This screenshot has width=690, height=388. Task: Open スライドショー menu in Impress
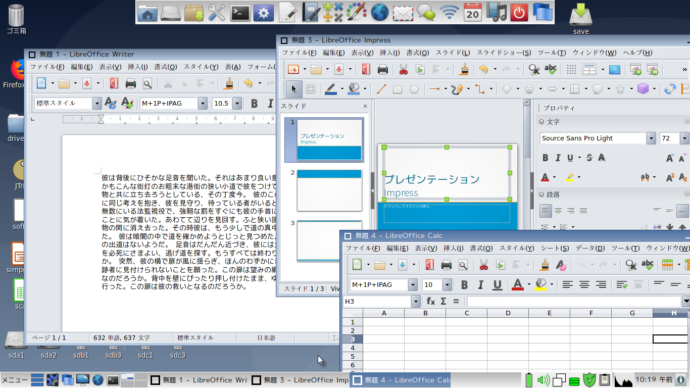[x=504, y=53]
